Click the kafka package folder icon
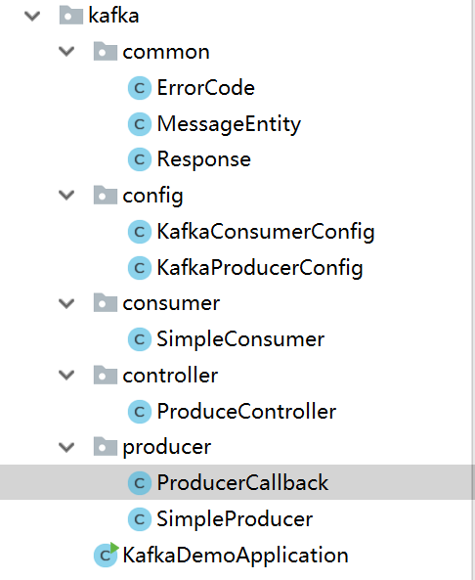Image resolution: width=475 pixels, height=580 pixels. (71, 16)
